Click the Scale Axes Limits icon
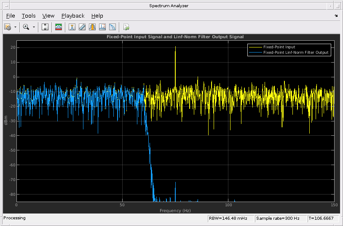This screenshot has height=226, width=343. click(x=46, y=27)
